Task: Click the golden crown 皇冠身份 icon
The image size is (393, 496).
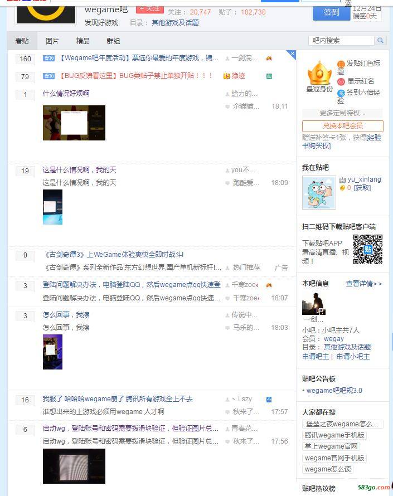Action: pyautogui.click(x=319, y=73)
